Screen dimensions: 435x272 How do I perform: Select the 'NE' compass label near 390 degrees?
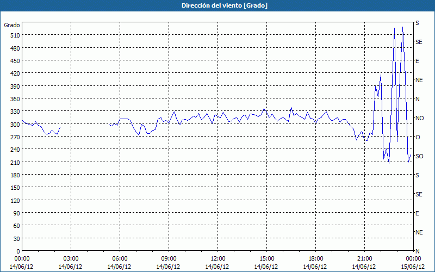(x=419, y=80)
